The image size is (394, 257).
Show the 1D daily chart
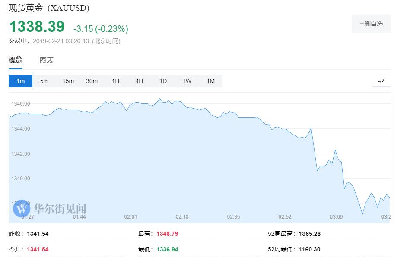pyautogui.click(x=163, y=81)
